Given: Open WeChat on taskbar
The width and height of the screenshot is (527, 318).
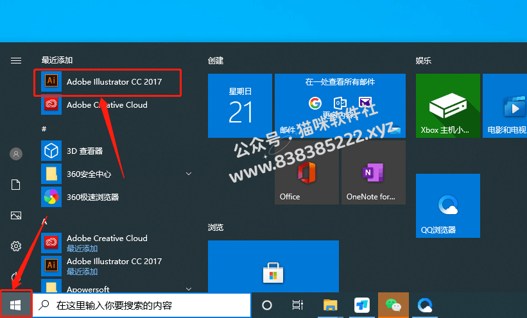Looking at the screenshot, I should [x=393, y=305].
